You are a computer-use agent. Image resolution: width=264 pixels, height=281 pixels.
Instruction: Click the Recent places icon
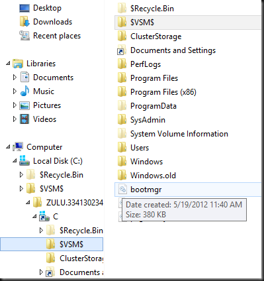(x=24, y=36)
